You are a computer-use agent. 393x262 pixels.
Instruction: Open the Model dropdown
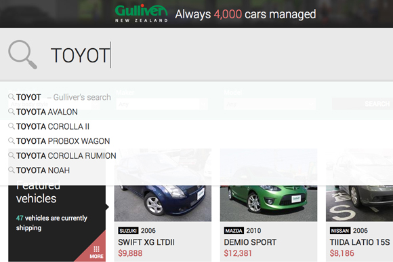270,104
